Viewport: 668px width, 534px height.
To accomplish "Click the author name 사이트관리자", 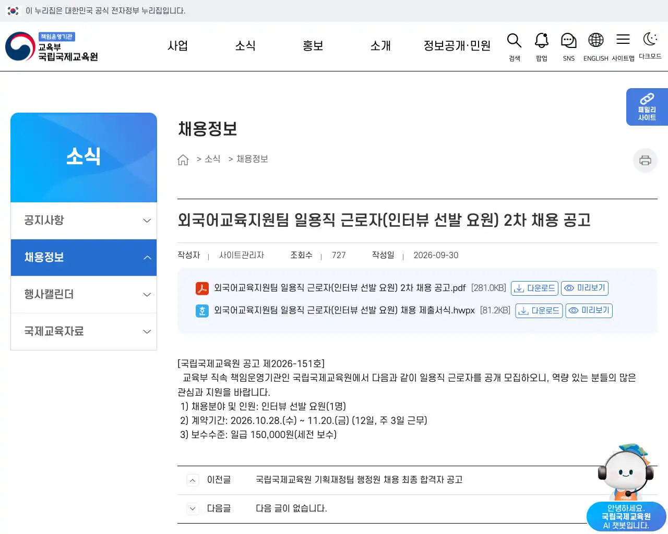I will click(242, 256).
